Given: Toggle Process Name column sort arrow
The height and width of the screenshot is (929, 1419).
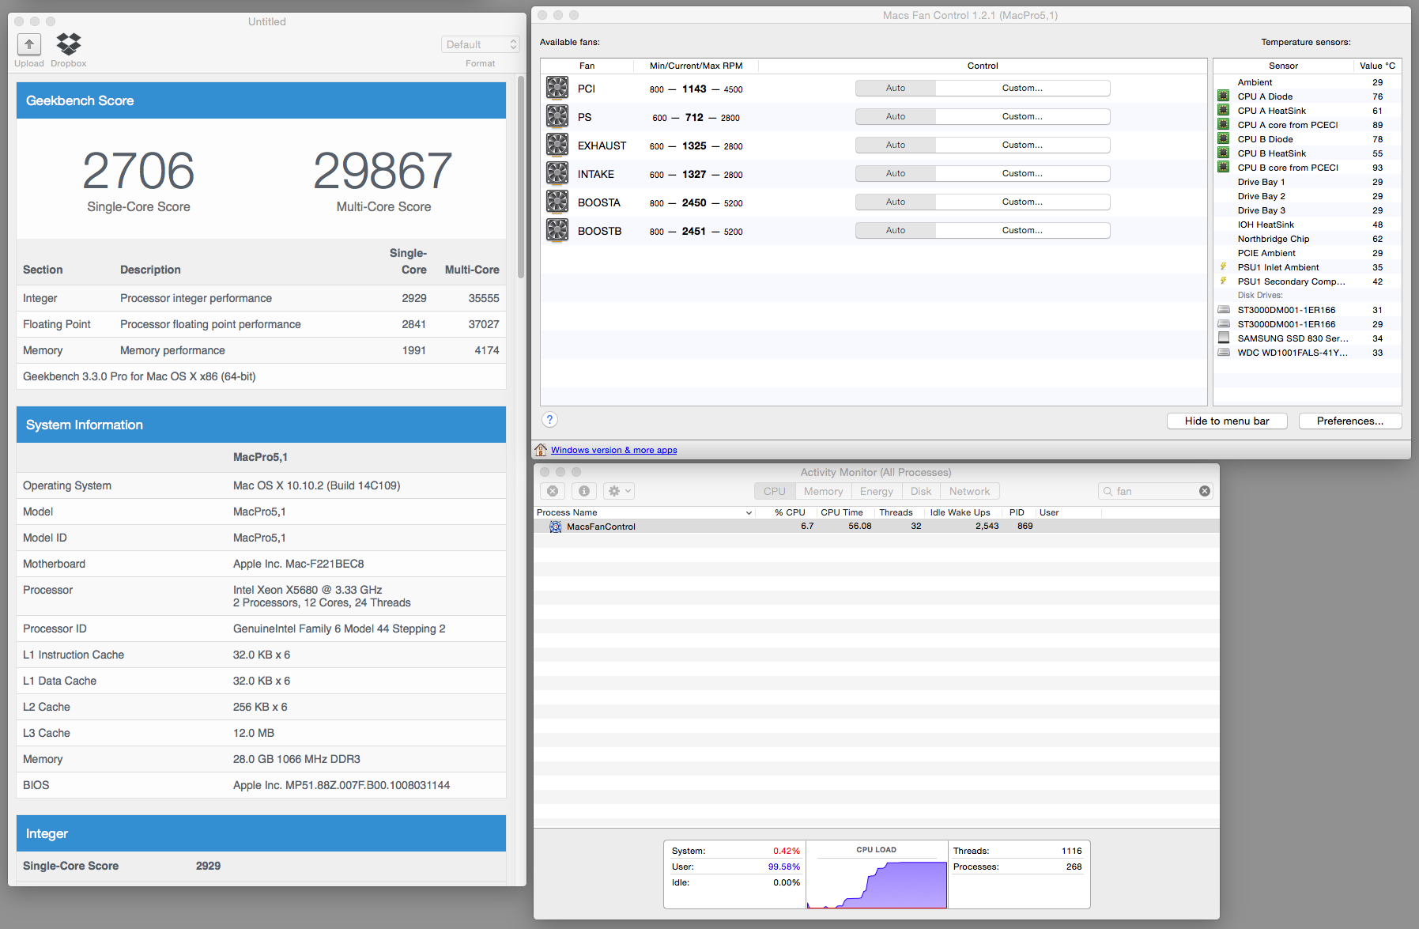Looking at the screenshot, I should pos(749,513).
